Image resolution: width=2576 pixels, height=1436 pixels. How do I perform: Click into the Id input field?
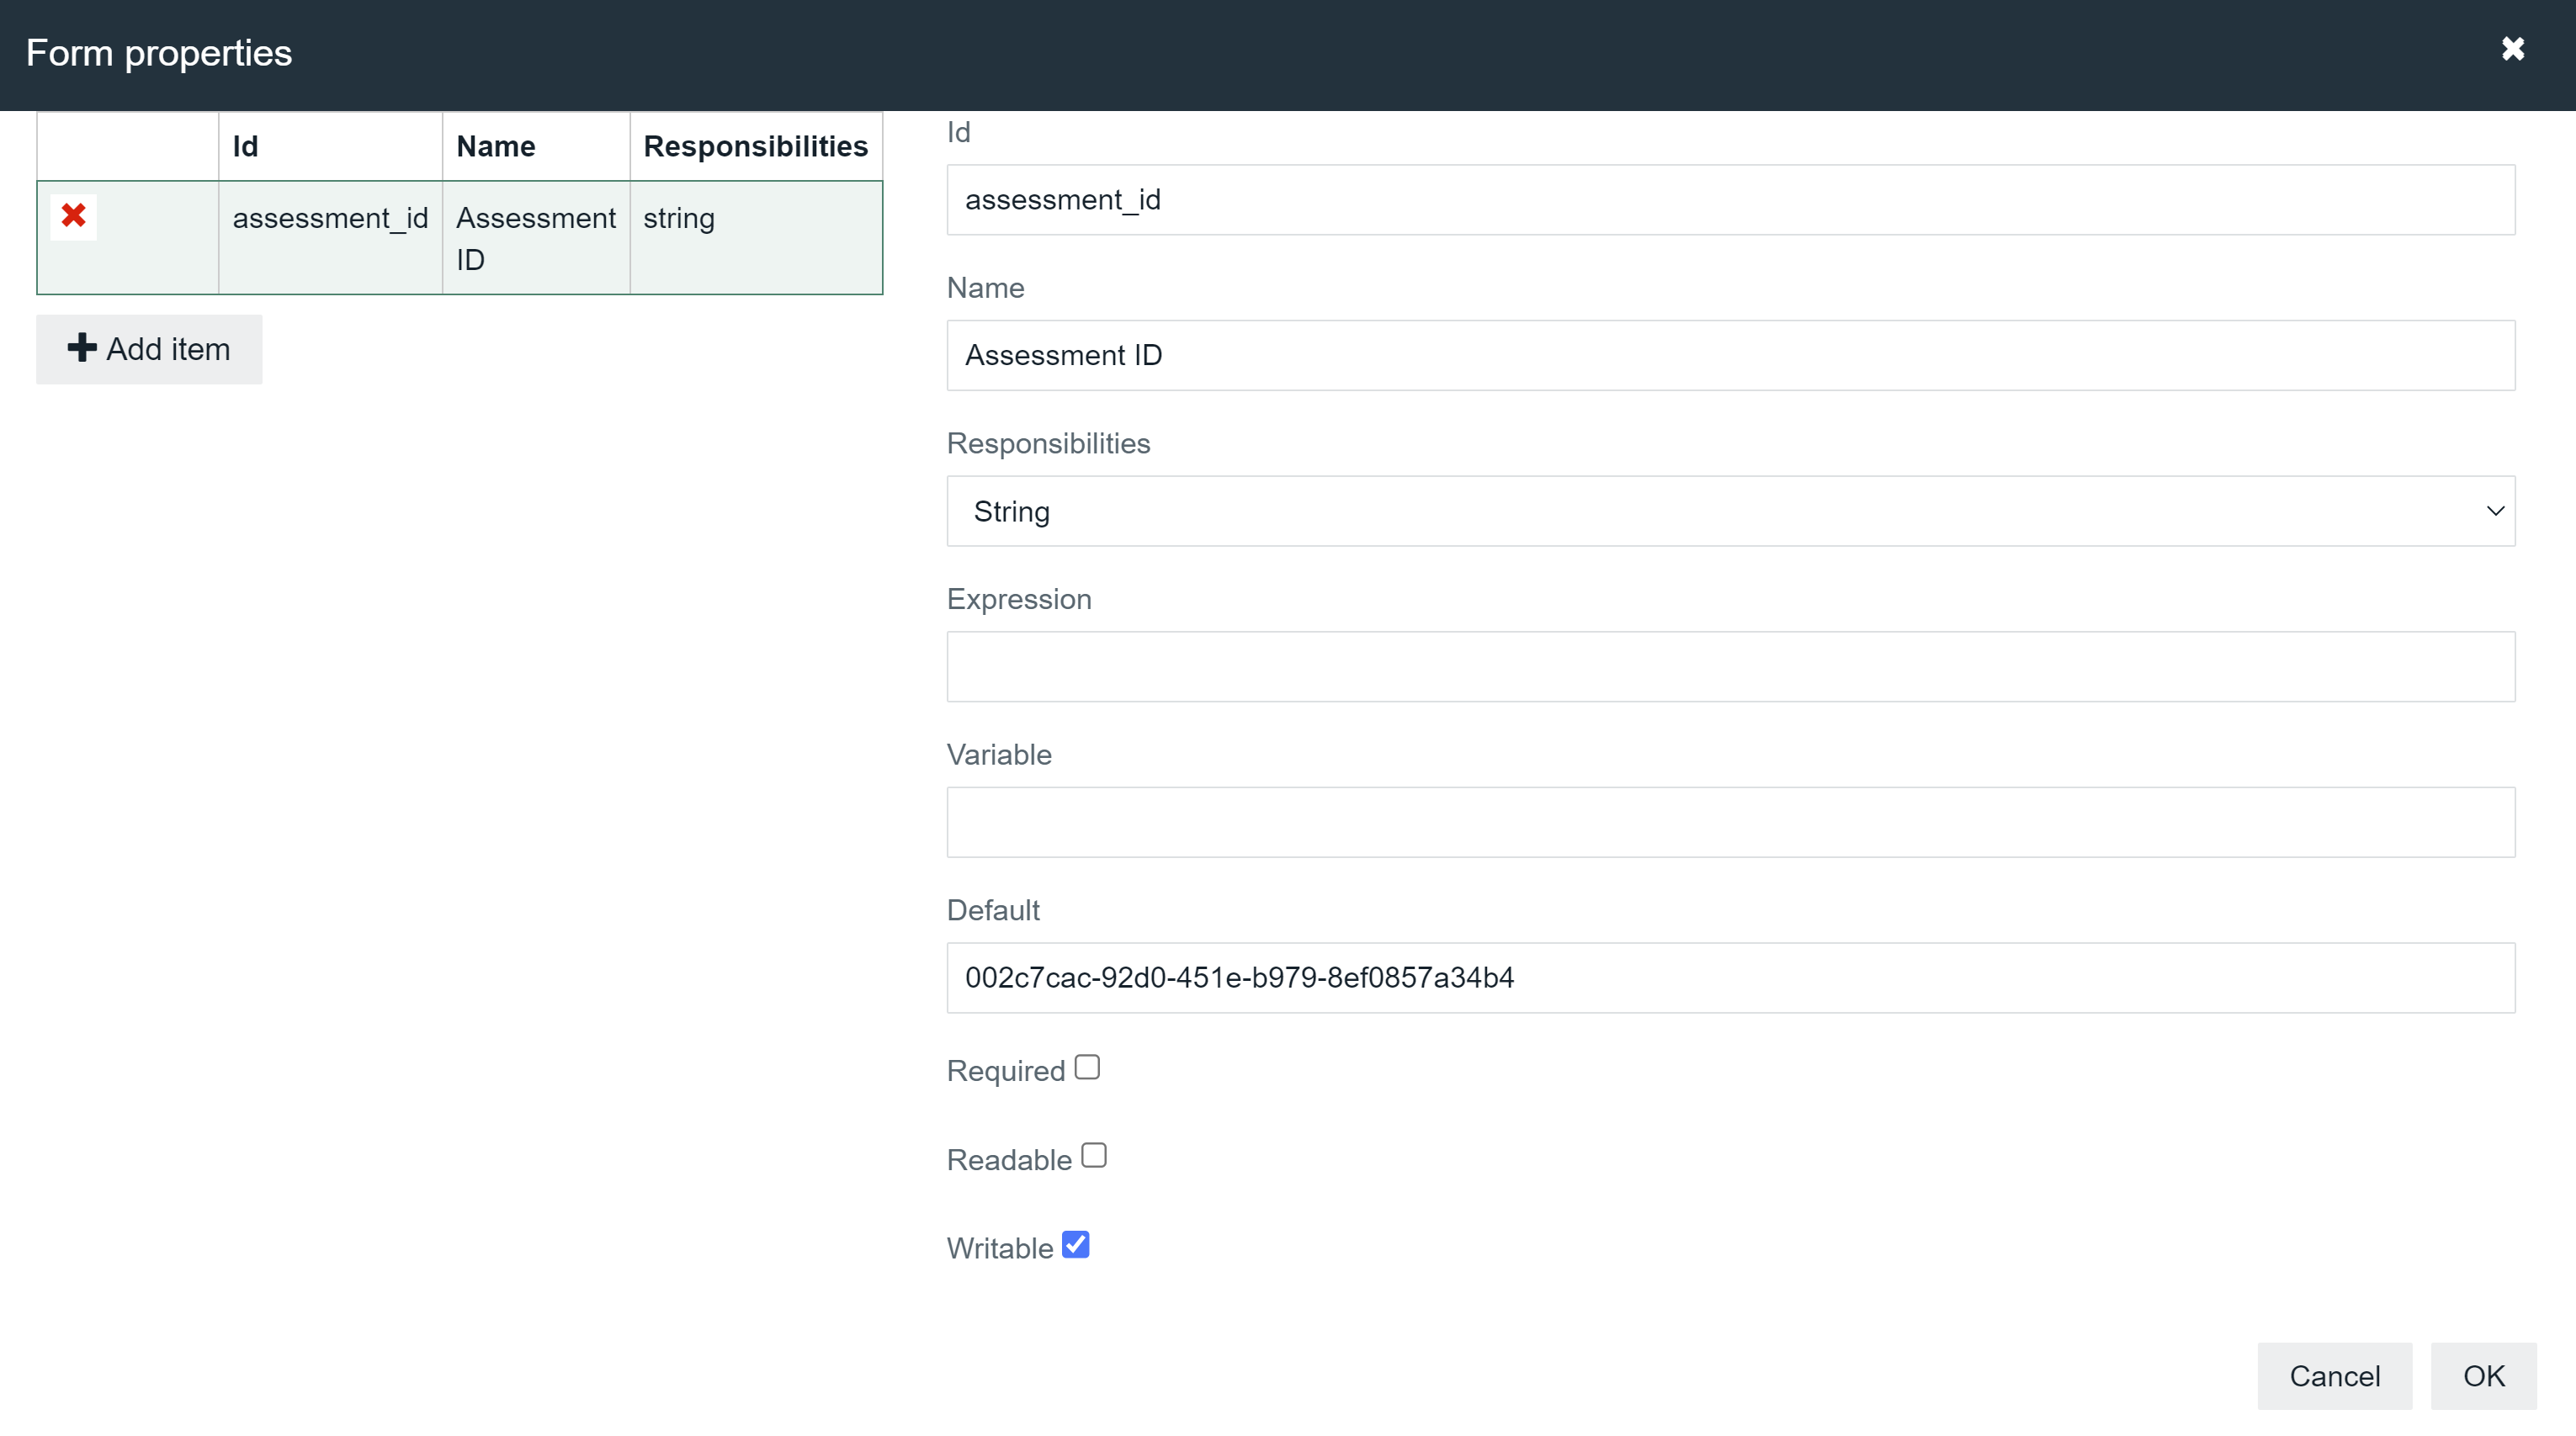(x=1730, y=199)
